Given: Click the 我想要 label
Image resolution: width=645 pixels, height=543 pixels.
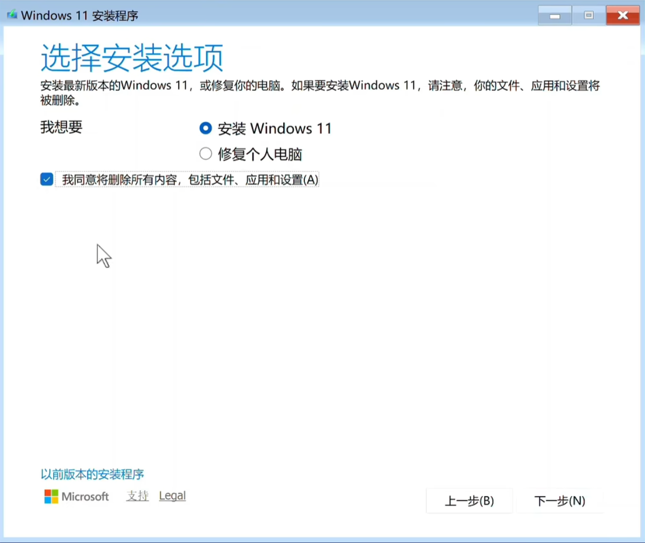Looking at the screenshot, I should [x=61, y=127].
